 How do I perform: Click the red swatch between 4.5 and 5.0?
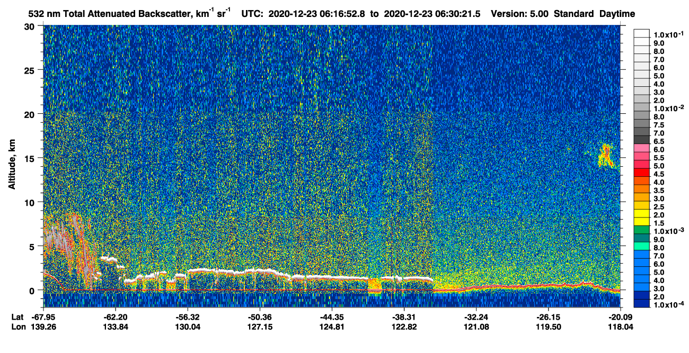click(642, 171)
